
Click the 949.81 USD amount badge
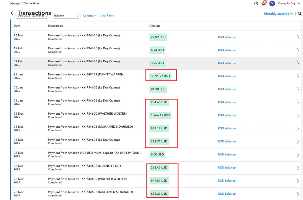159,181
